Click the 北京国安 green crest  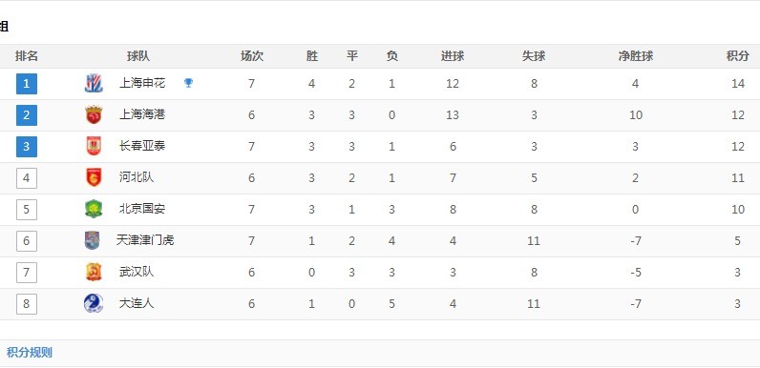[x=94, y=209]
